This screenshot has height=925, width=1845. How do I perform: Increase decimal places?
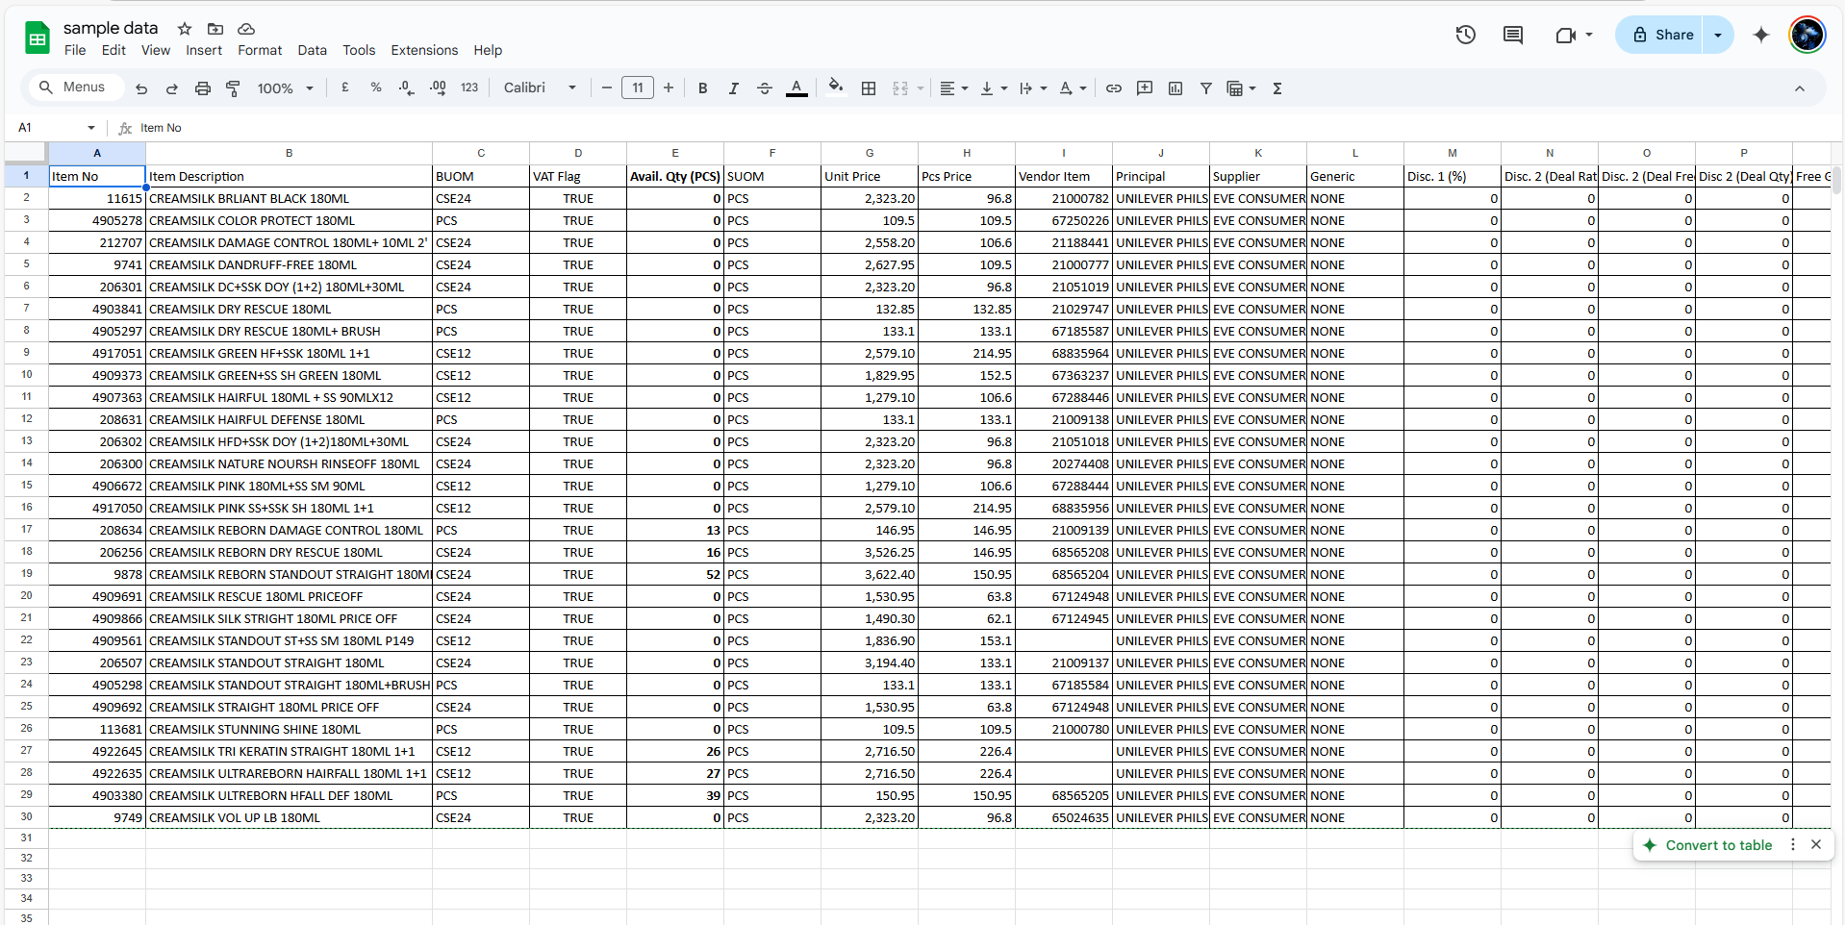click(438, 87)
